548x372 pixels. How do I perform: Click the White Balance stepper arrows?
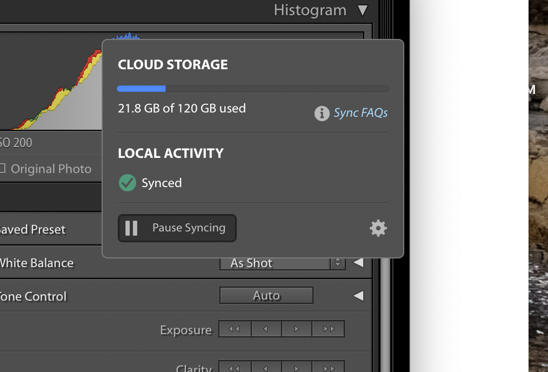338,263
